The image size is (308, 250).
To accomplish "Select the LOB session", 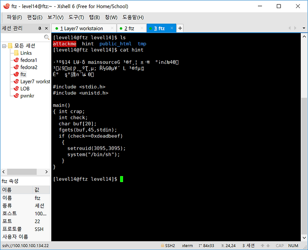I will 25,89.
